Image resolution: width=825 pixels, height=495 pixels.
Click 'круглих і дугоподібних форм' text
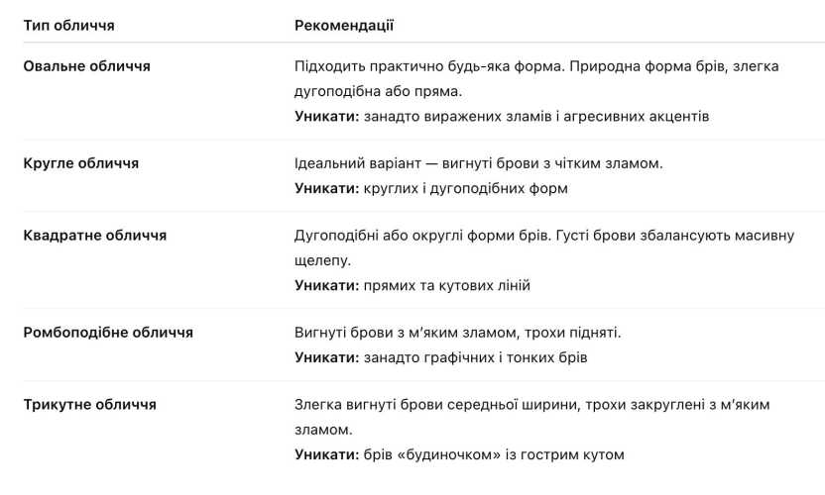[x=466, y=188]
